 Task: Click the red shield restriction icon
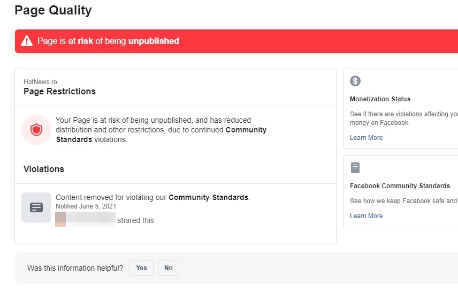pyautogui.click(x=36, y=130)
